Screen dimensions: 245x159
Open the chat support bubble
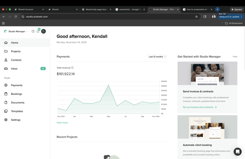(x=238, y=152)
